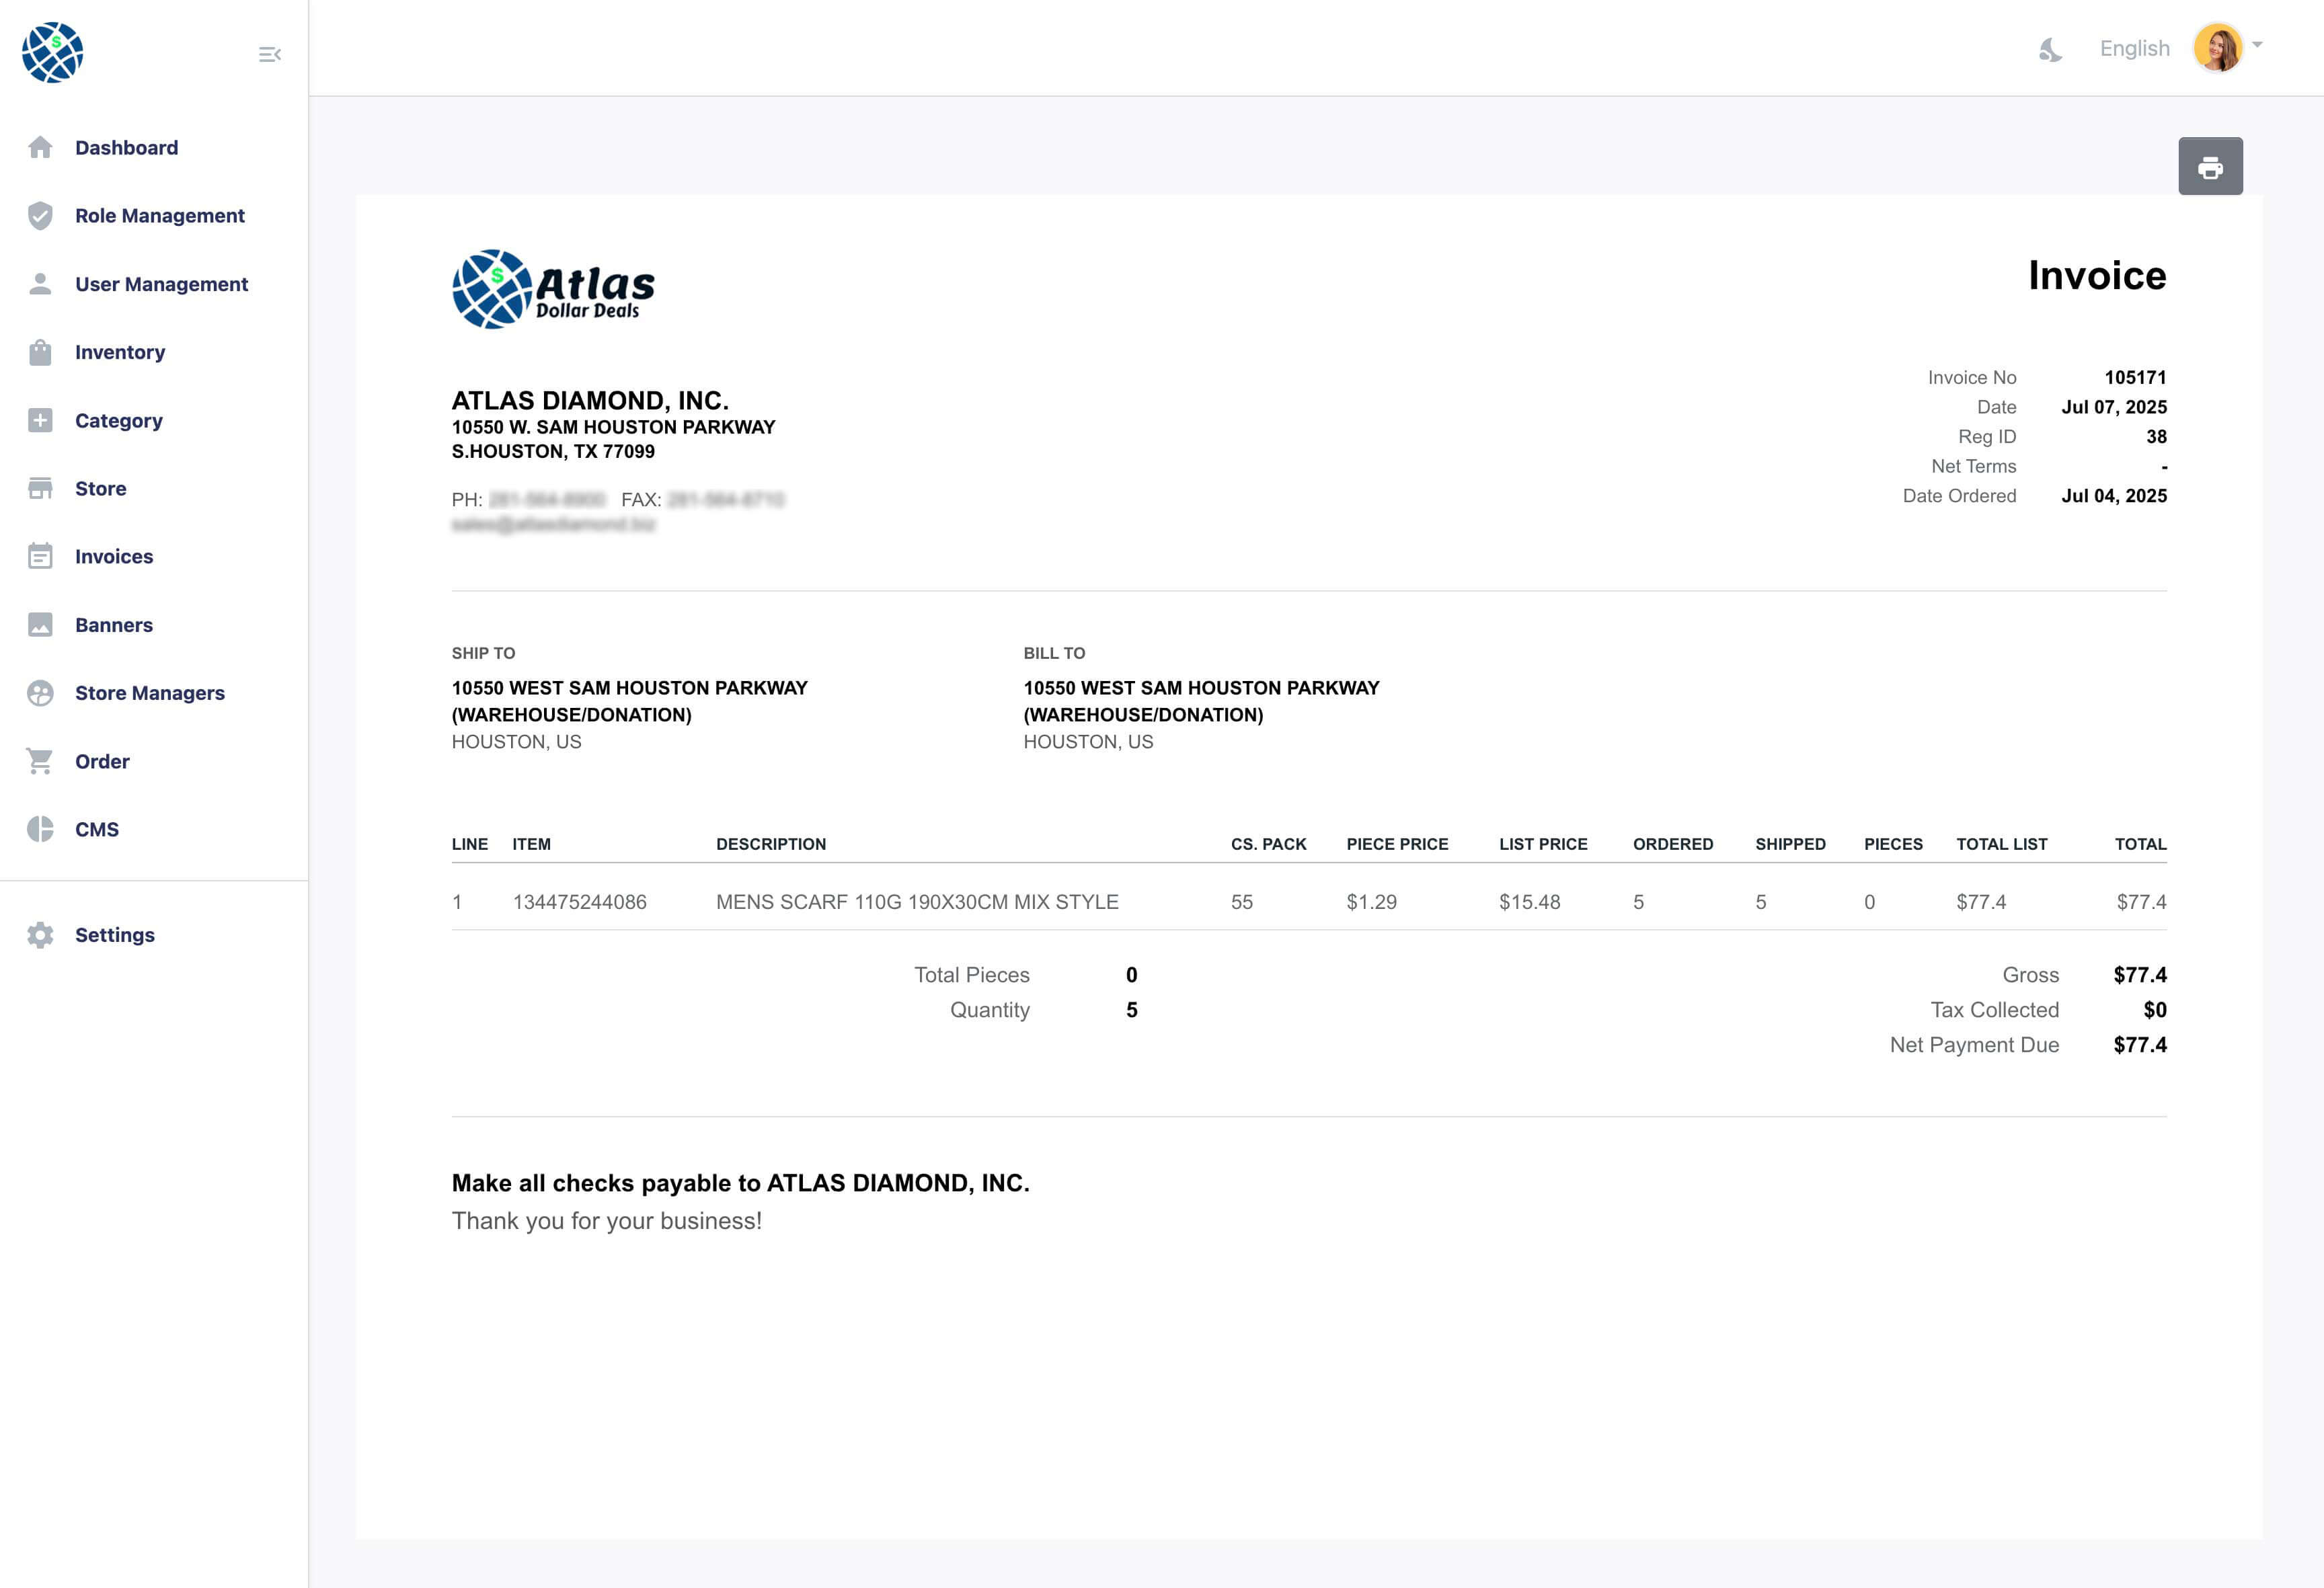
Task: Open the English language selector
Action: (2134, 49)
